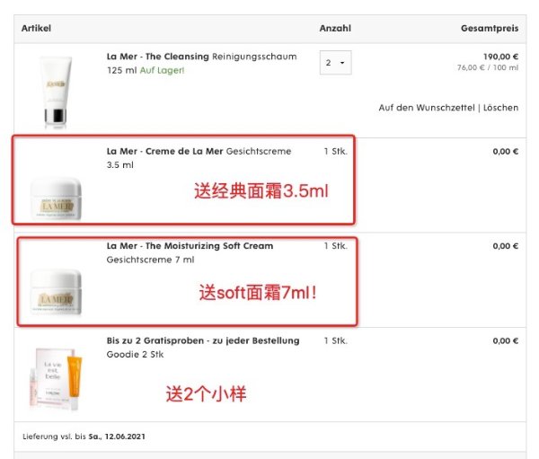Image resolution: width=539 pixels, height=459 pixels.
Task: Open La Mer - Creme de La Mer title
Action: (164, 151)
